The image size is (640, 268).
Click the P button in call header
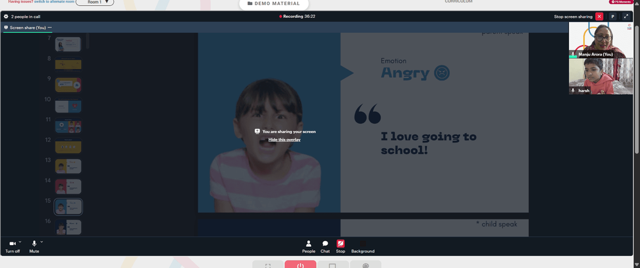click(x=612, y=17)
